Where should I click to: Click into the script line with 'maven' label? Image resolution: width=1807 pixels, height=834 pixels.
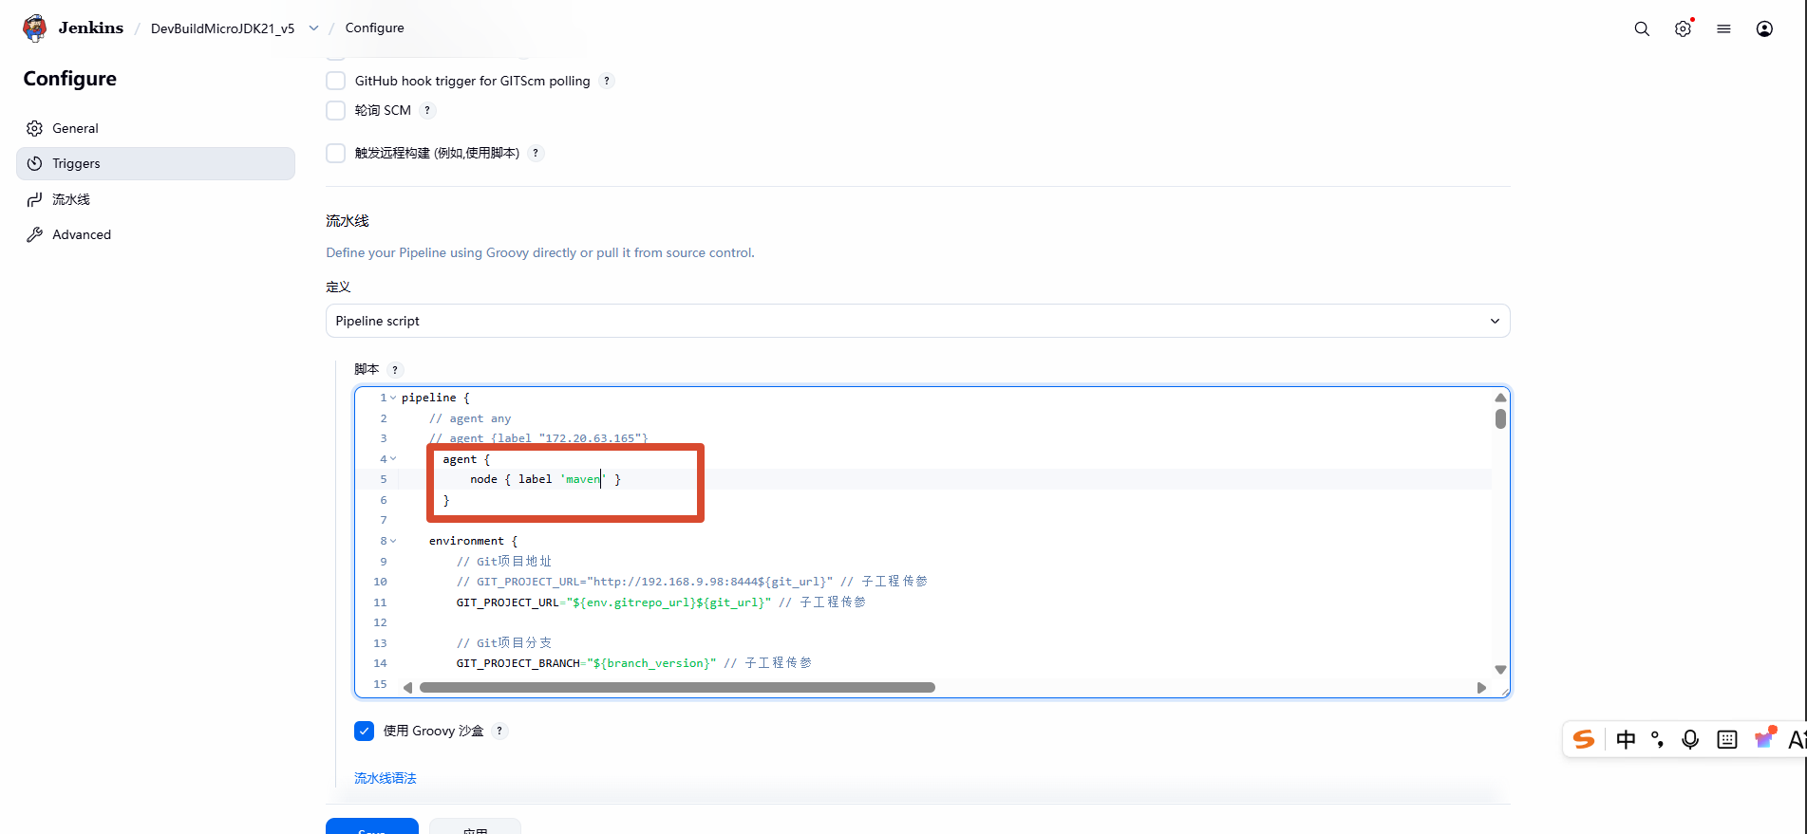tap(944, 479)
